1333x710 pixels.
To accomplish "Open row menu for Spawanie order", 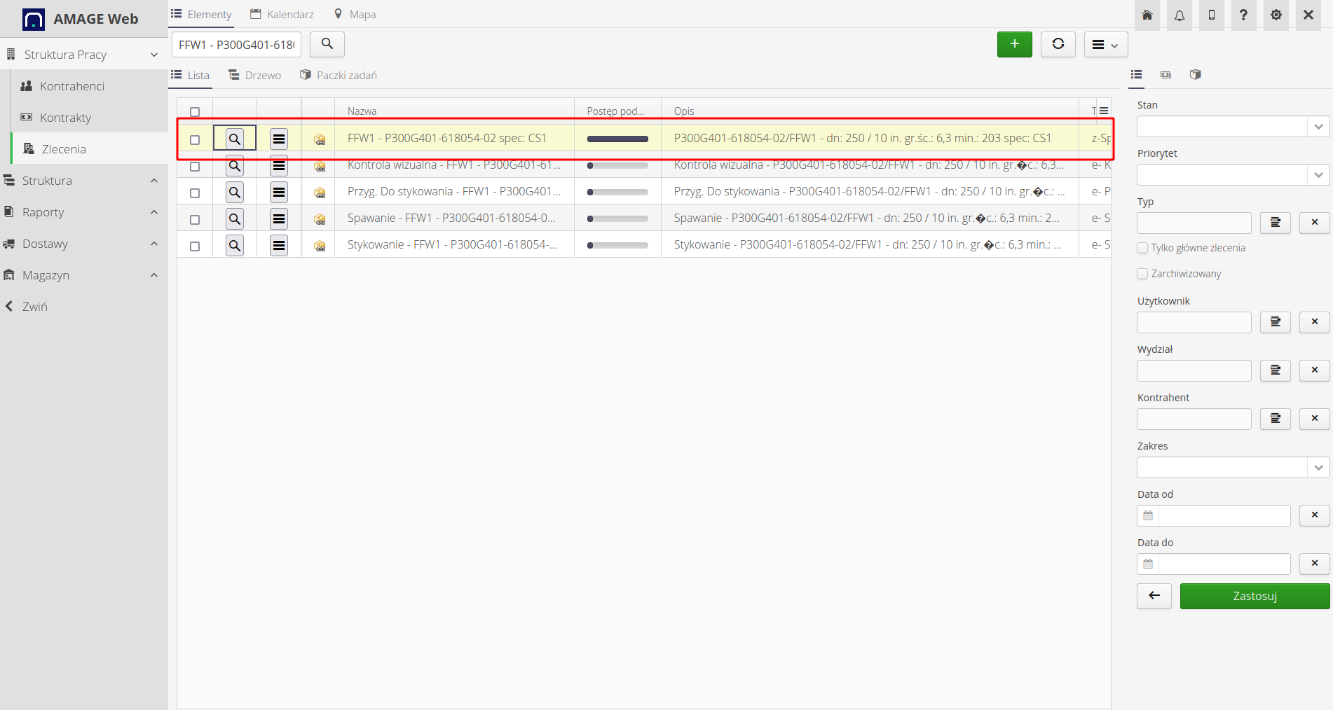I will [x=279, y=219].
